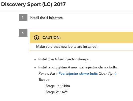Click the Torque label
This screenshot has width=133, height=101.
44,80
